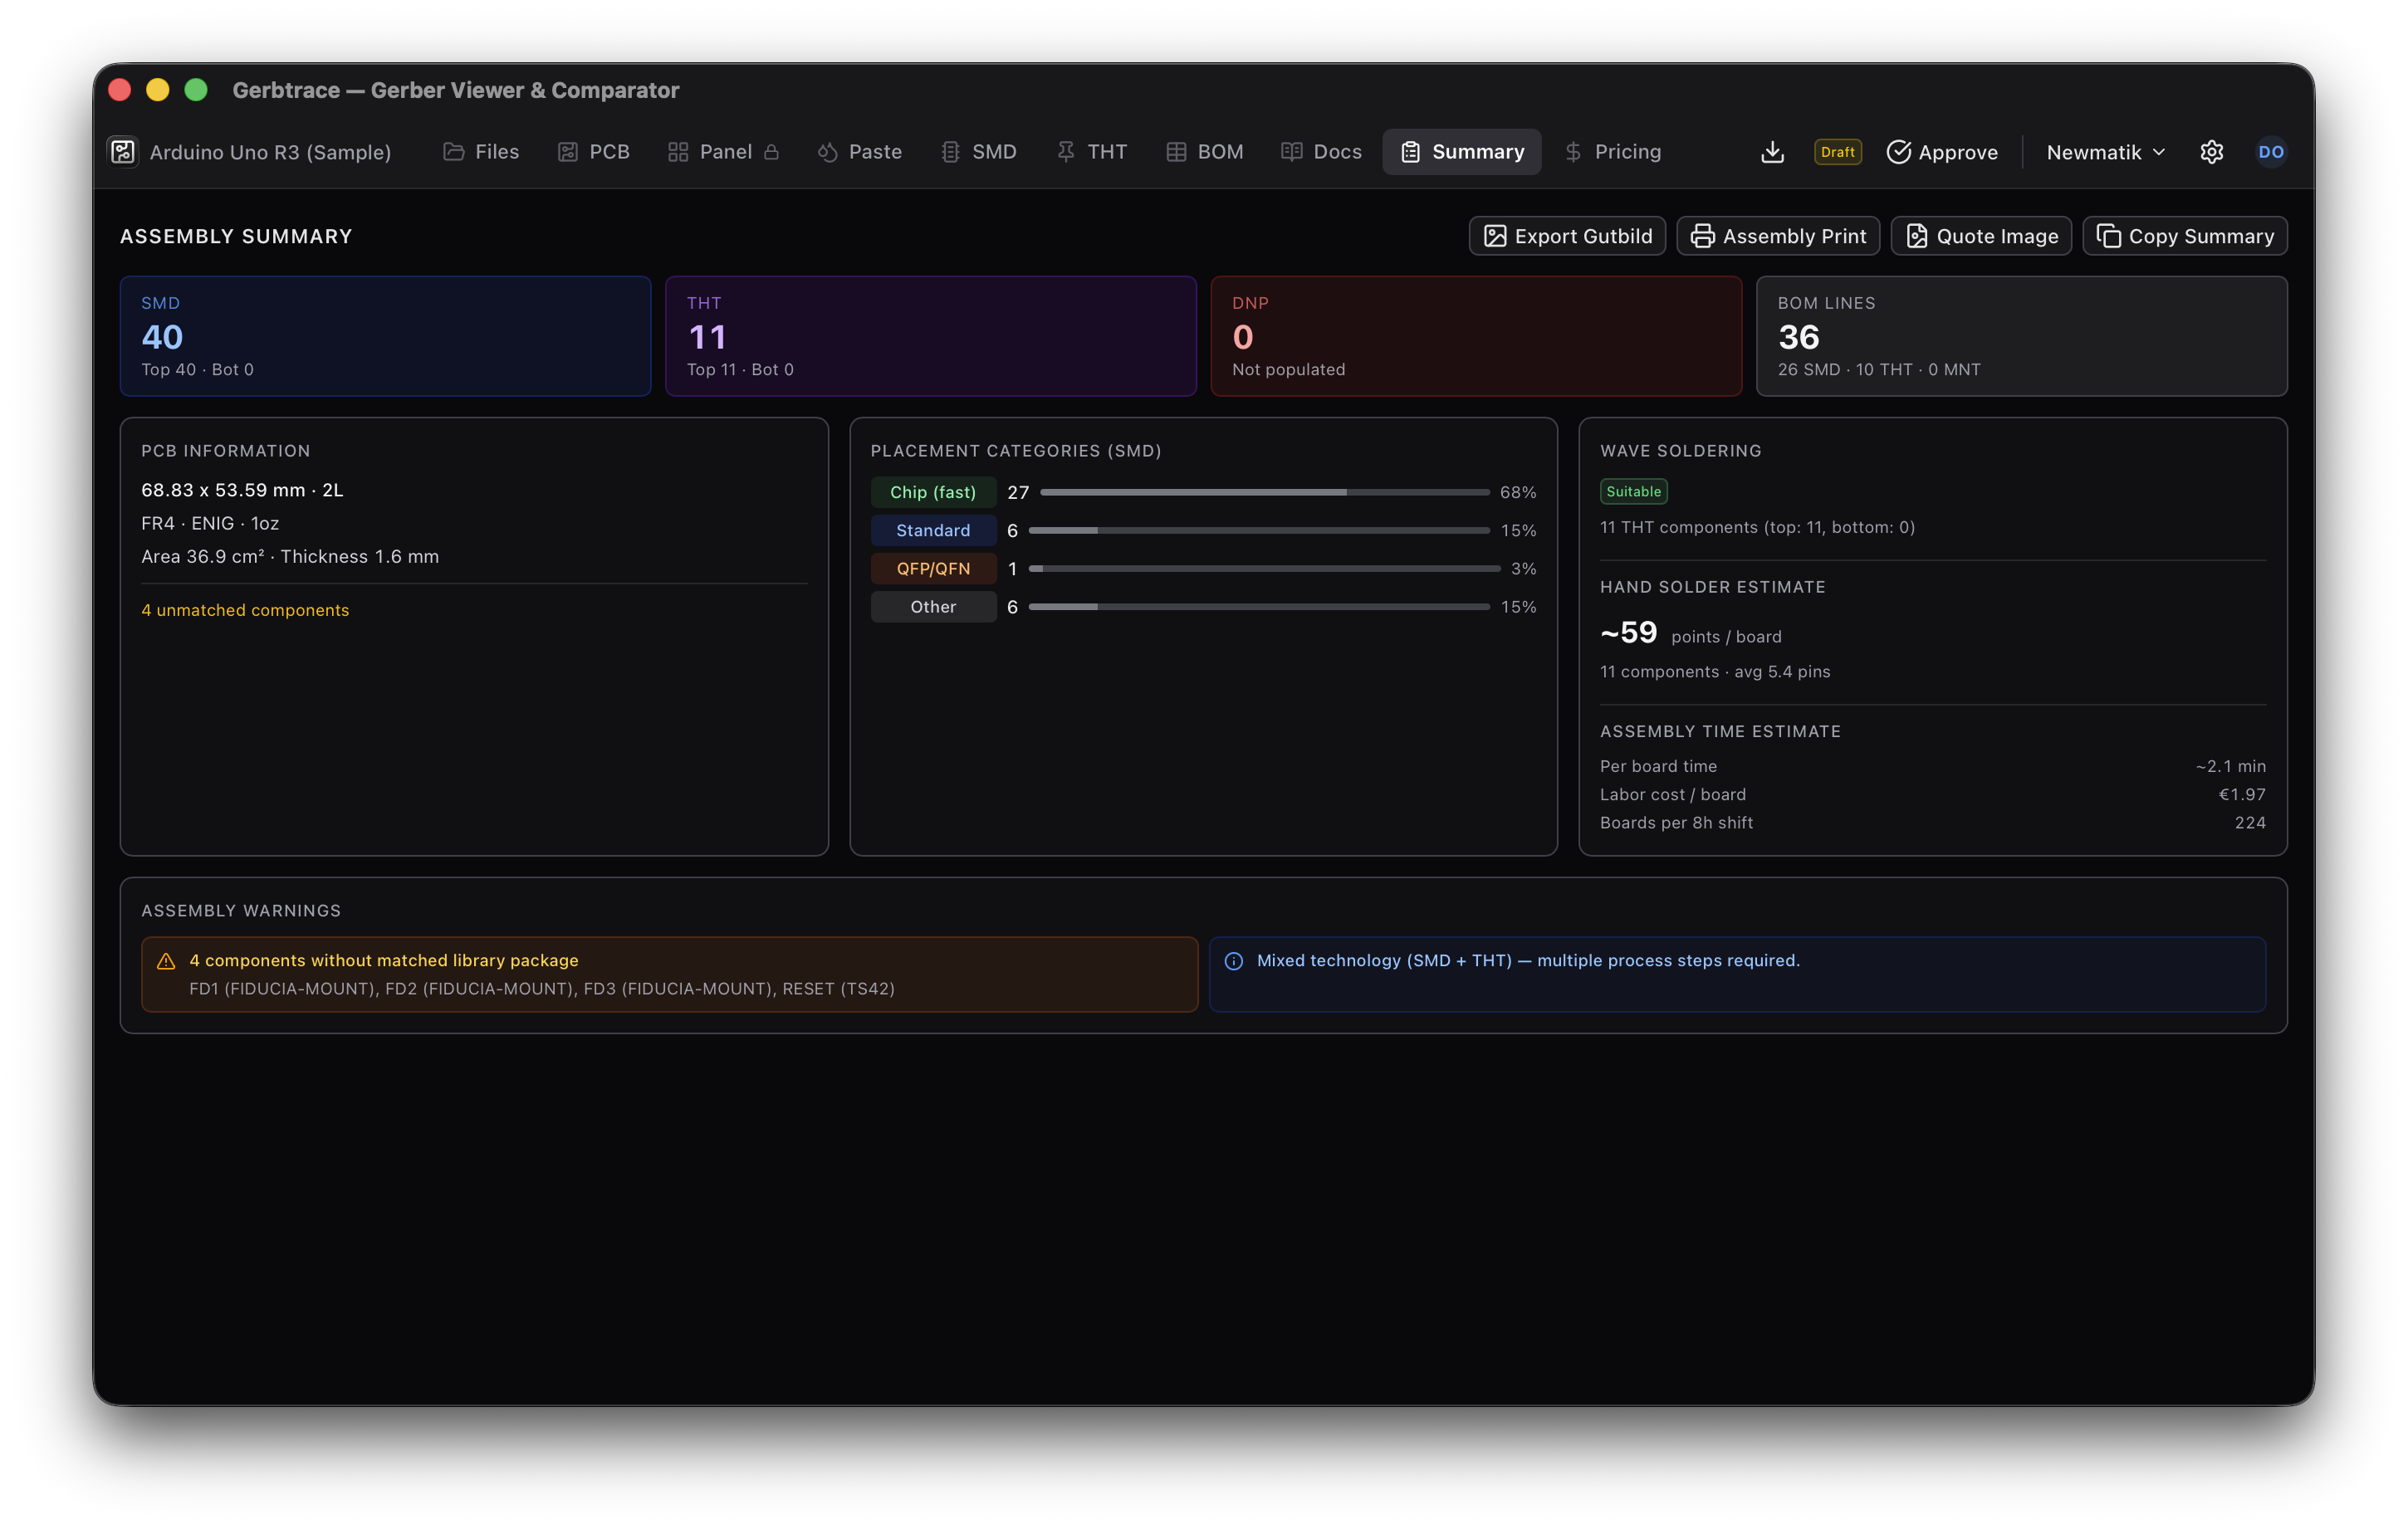This screenshot has height=1529, width=2408.
Task: Click the Chip (fast) progress bar
Action: tap(1265, 492)
